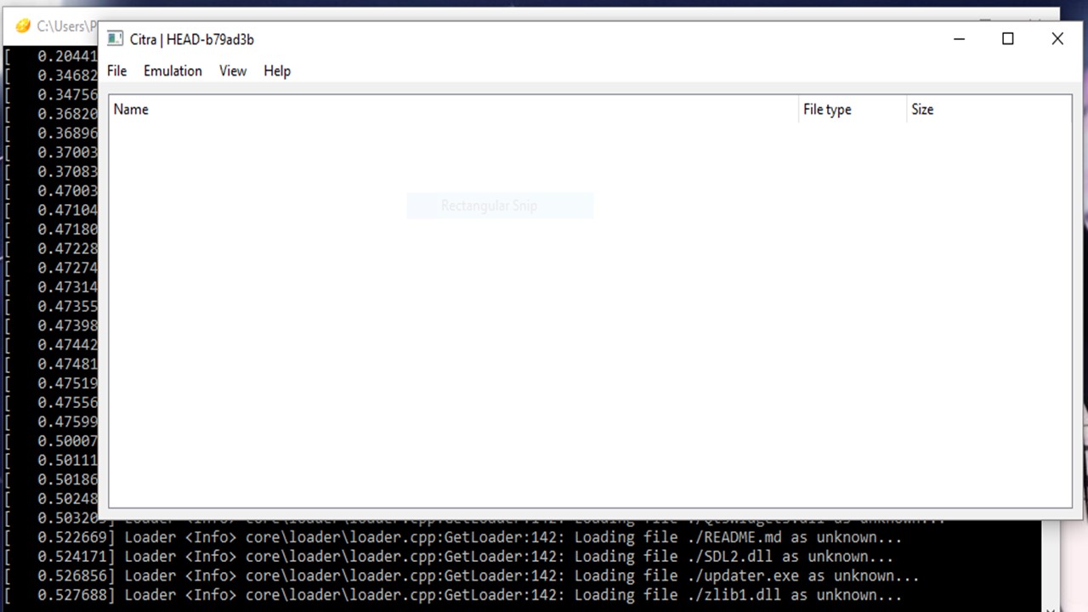The height and width of the screenshot is (612, 1088).
Task: Close the Citra emulator window
Action: click(1057, 39)
